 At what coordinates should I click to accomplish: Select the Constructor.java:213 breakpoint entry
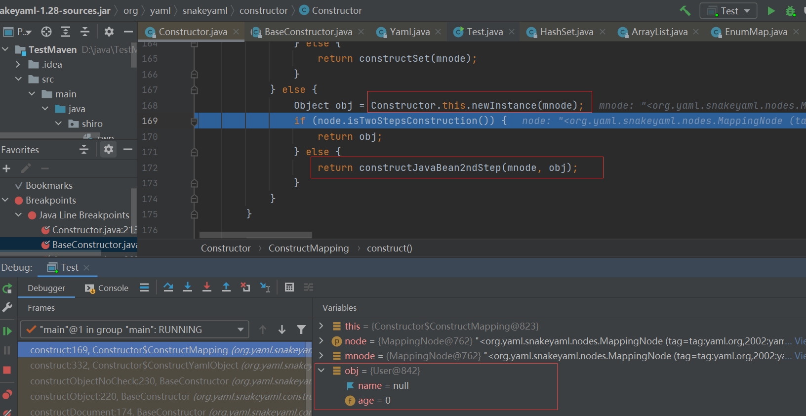[89, 230]
